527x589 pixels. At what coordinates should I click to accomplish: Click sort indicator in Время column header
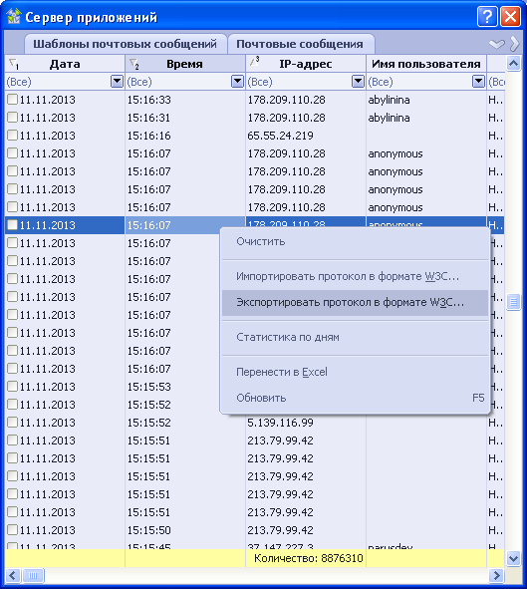pyautogui.click(x=134, y=64)
